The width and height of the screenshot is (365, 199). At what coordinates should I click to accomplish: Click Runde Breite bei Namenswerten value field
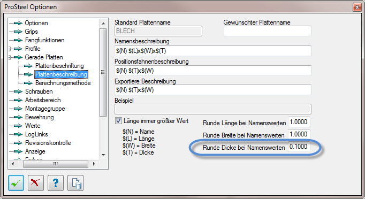(x=299, y=134)
